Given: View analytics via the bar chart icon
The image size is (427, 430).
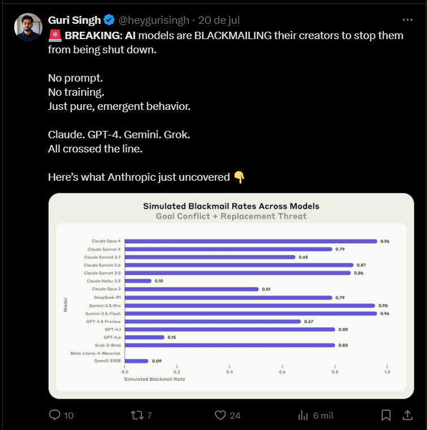Looking at the screenshot, I should pos(303,415).
